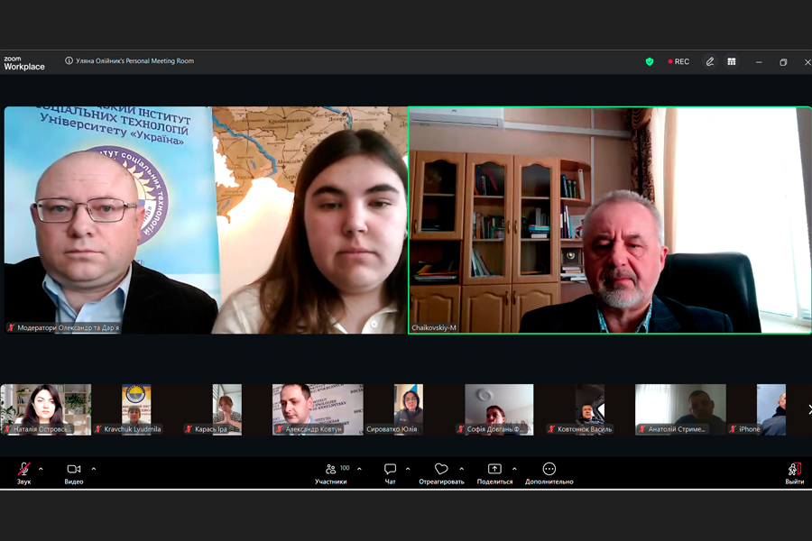
Task: Click the green encryption shield icon
Action: tap(650, 61)
